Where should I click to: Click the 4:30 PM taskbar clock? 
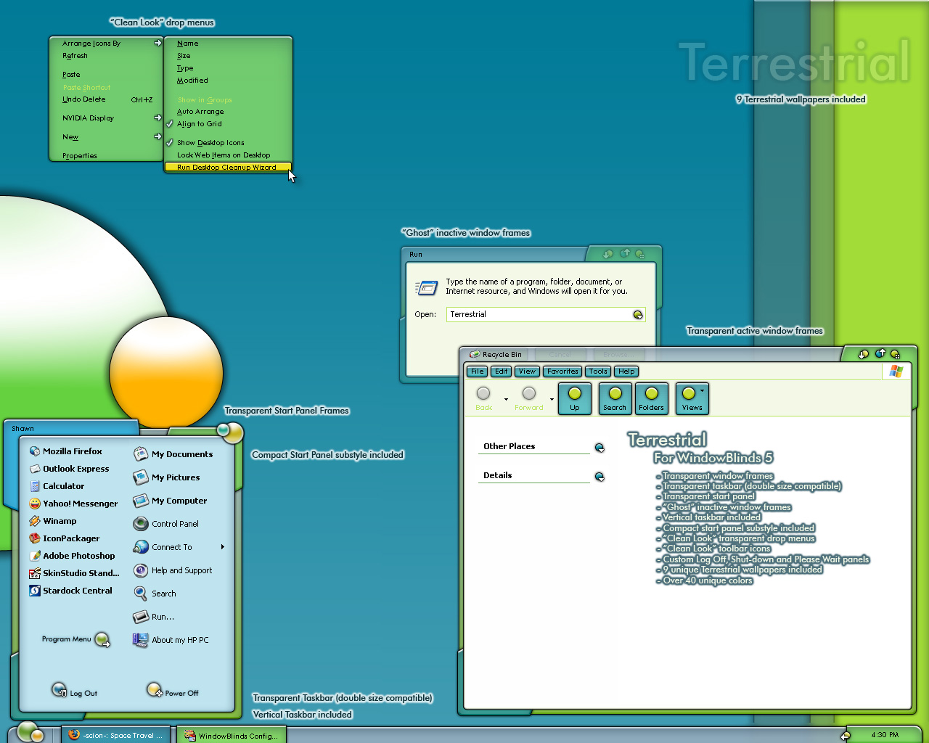(x=885, y=735)
